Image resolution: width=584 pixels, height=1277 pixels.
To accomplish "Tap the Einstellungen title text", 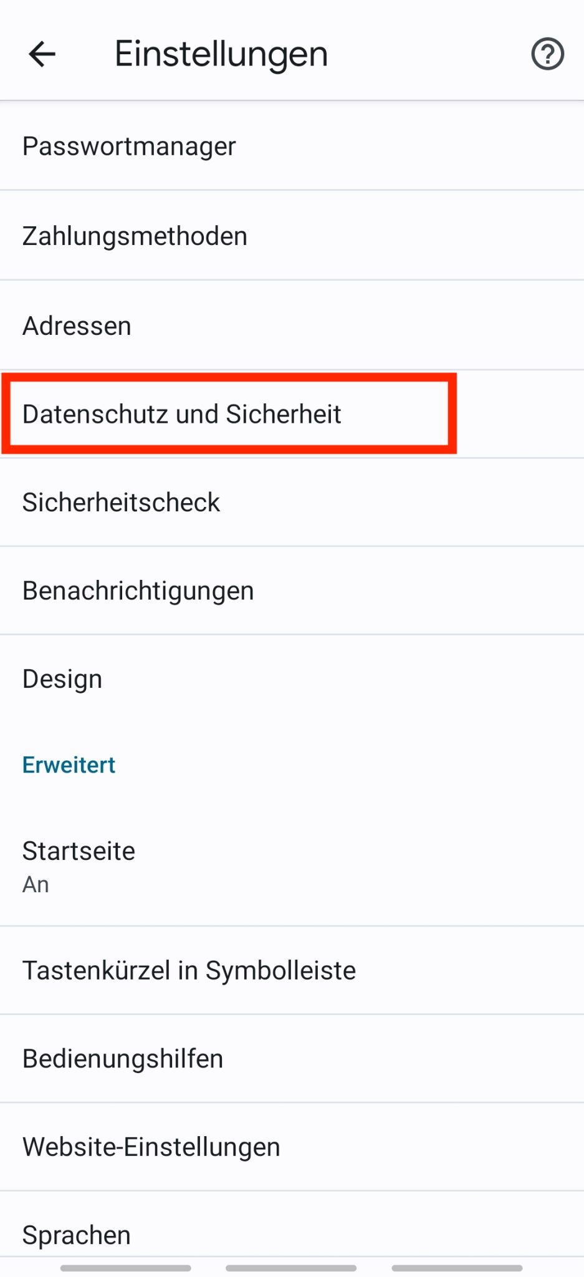I will pos(221,53).
